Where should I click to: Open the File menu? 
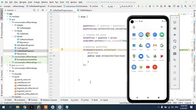click(6, 2)
